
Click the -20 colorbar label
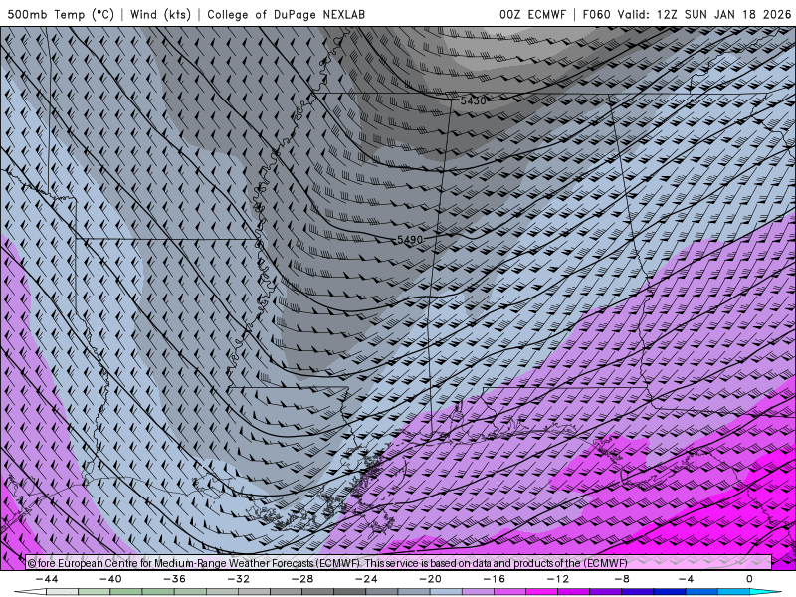click(430, 579)
